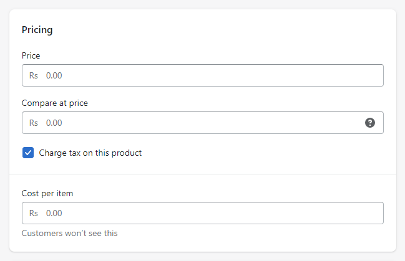Click the "Price" field label
This screenshot has height=261, width=405.
coord(31,55)
